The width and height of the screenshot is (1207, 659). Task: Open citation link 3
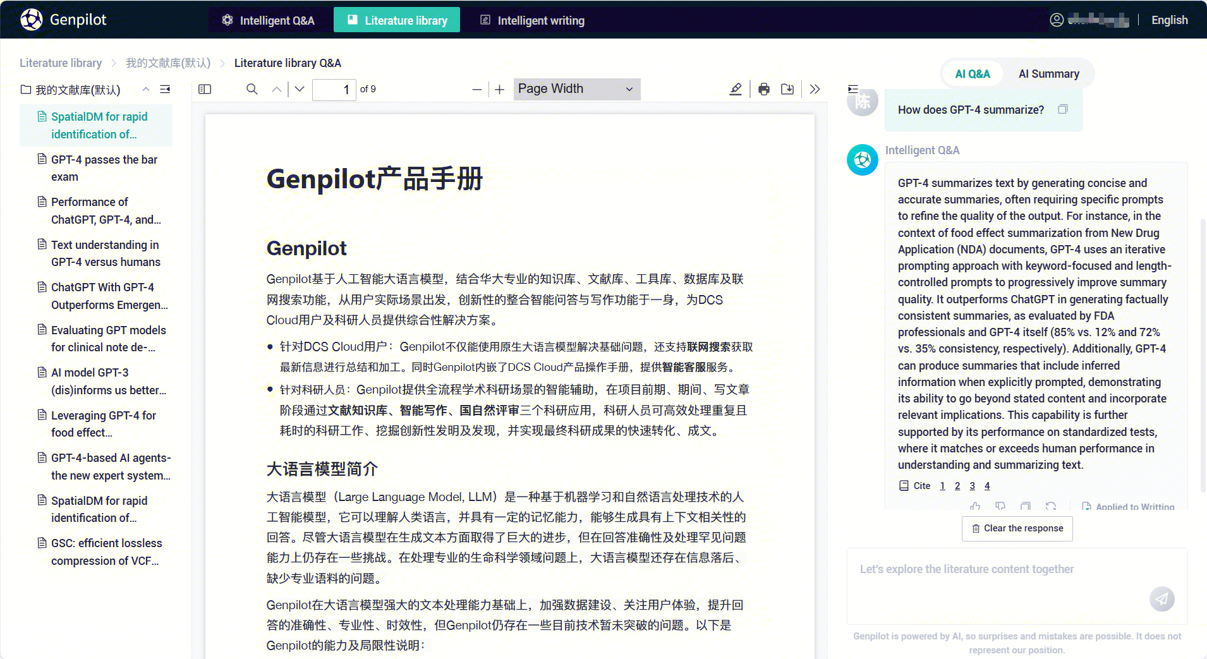coord(972,486)
